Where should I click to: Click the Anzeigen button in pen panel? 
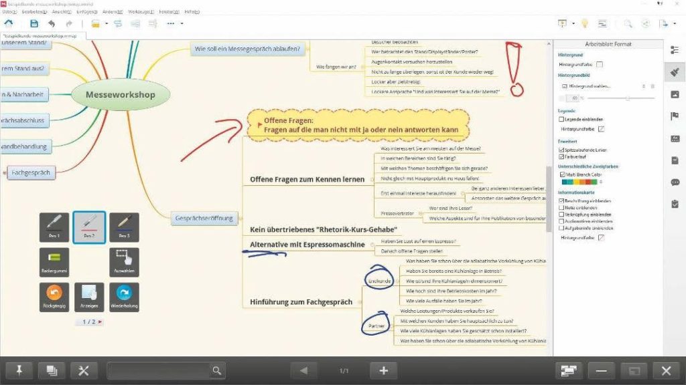88,295
